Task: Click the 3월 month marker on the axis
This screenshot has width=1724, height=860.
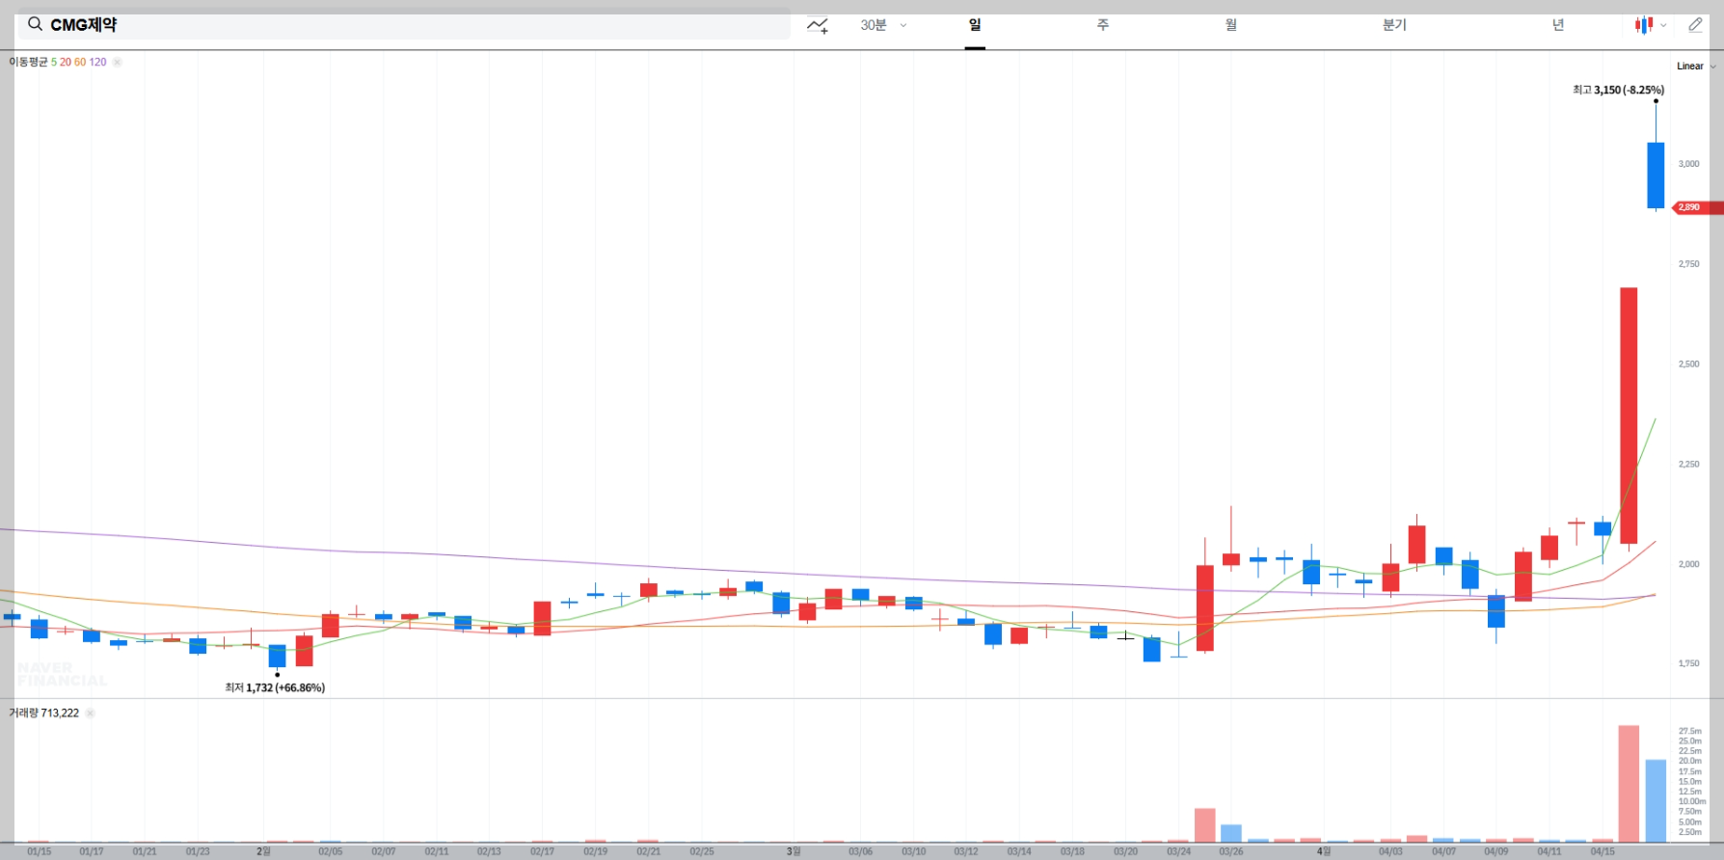Action: coord(794,851)
